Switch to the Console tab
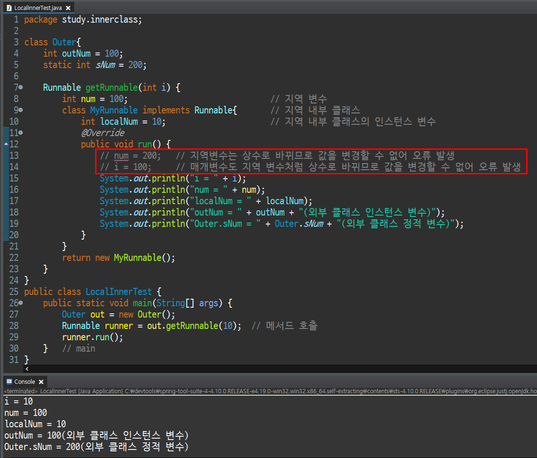 tap(25, 382)
